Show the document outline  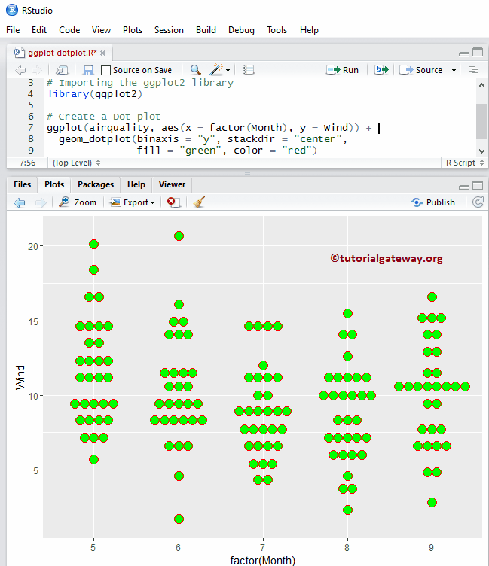pyautogui.click(x=473, y=70)
